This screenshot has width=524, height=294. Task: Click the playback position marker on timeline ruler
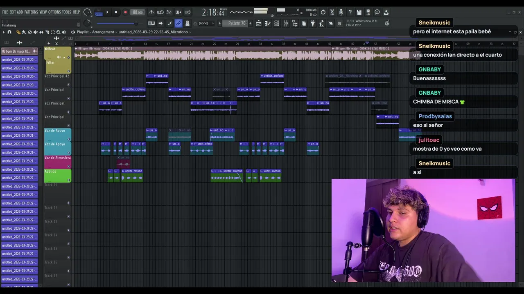click(367, 42)
